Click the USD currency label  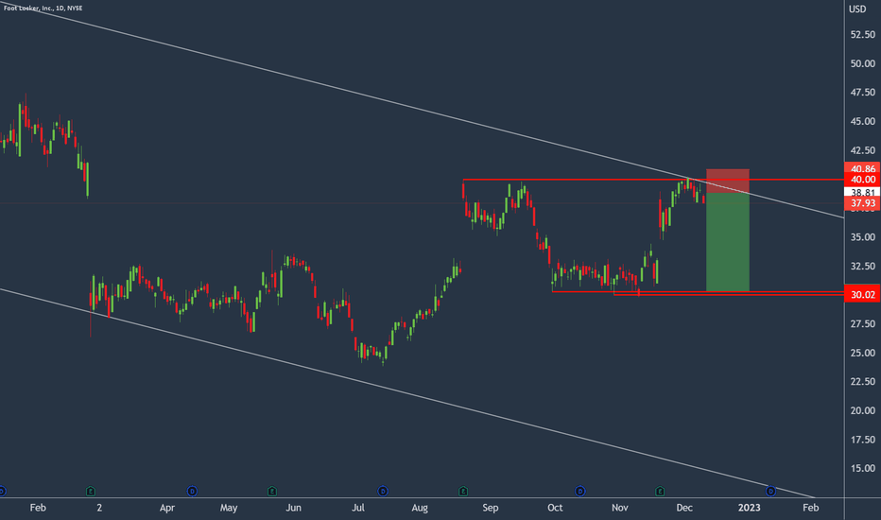click(x=857, y=9)
